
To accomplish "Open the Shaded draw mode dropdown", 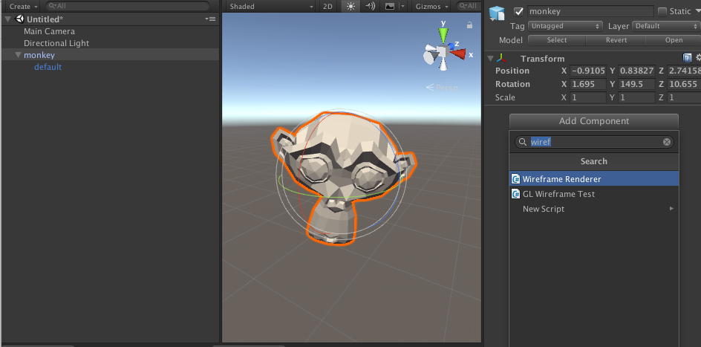I will pyautogui.click(x=270, y=6).
